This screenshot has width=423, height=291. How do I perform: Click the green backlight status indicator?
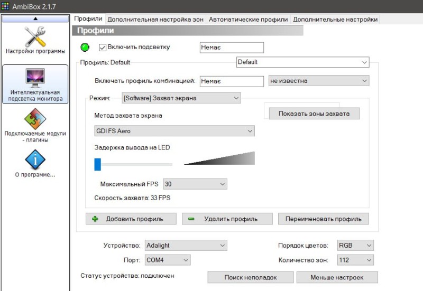(x=85, y=48)
